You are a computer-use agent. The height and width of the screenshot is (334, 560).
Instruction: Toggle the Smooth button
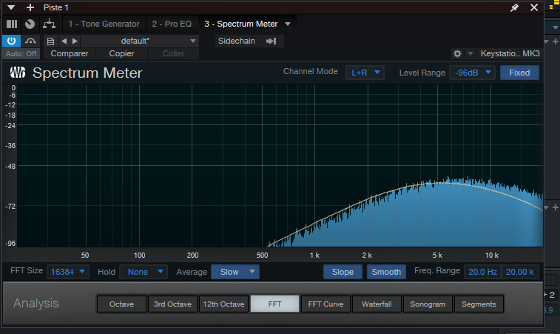tap(386, 272)
